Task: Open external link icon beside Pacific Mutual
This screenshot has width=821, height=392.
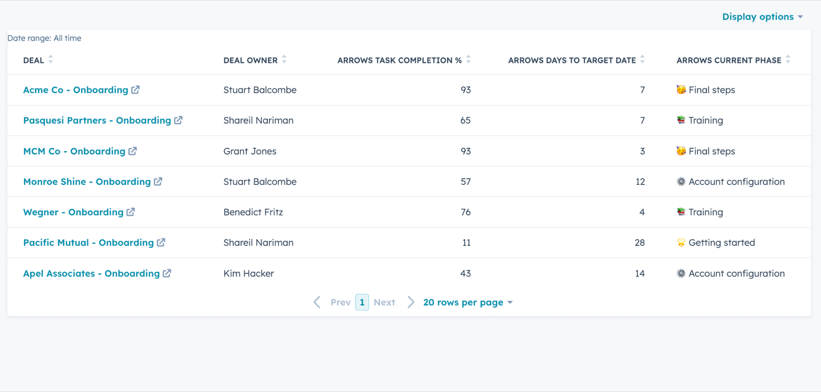Action: coord(161,243)
